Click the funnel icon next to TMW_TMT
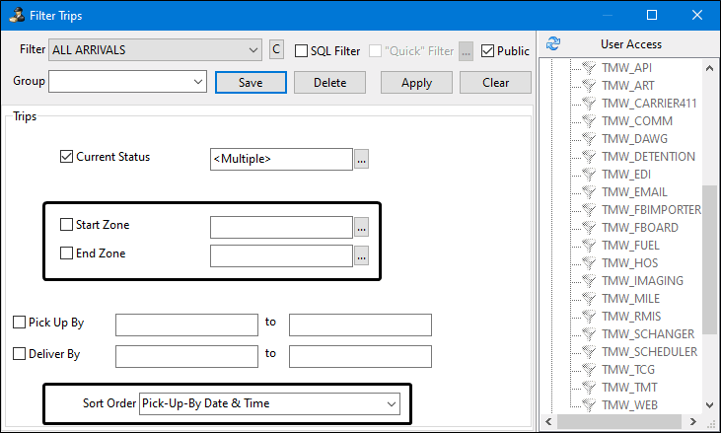This screenshot has width=721, height=433. 589,388
